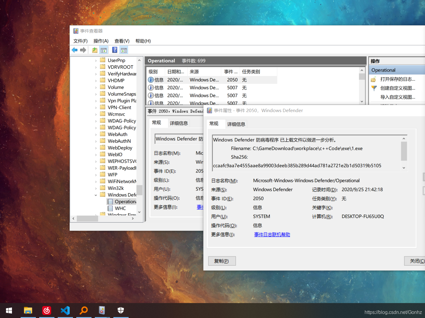Click the 复制(P) button
Screen dimensions: 425x318
pos(222,261)
